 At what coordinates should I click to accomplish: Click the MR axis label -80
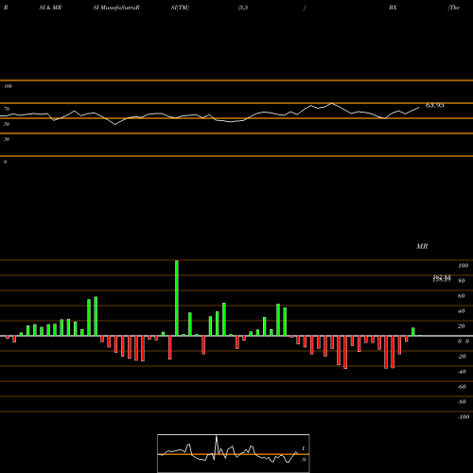[x=462, y=402]
